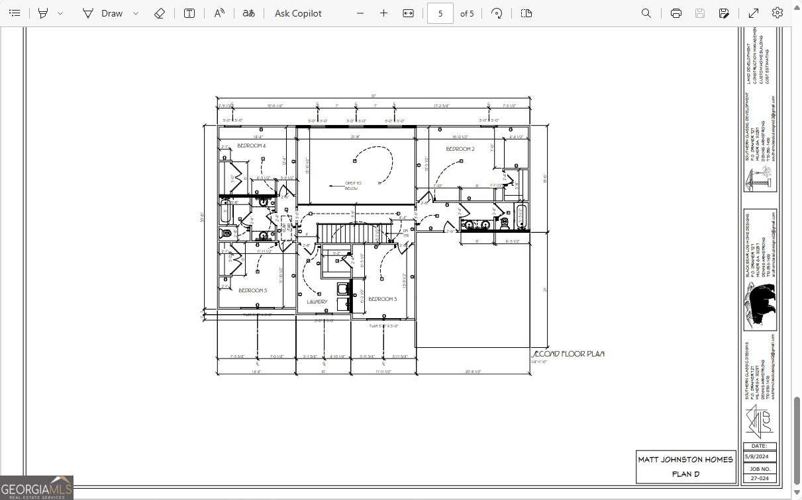Select the highlight tool

(43, 13)
